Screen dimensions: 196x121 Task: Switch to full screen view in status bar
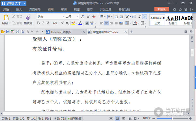tap(111, 118)
